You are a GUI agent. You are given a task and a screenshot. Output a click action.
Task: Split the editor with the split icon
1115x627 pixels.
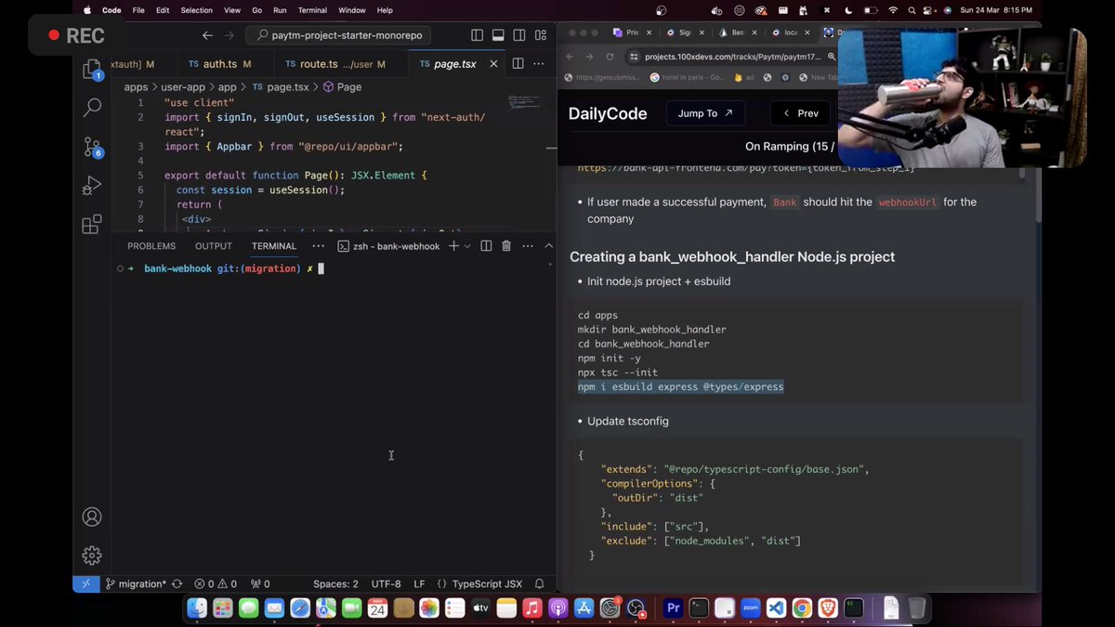tap(518, 63)
